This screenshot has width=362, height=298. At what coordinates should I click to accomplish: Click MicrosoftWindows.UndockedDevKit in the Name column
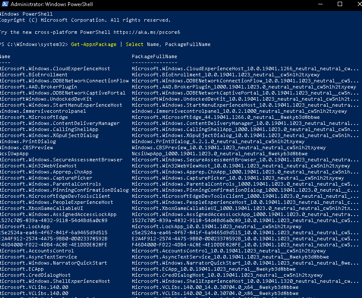(46, 99)
